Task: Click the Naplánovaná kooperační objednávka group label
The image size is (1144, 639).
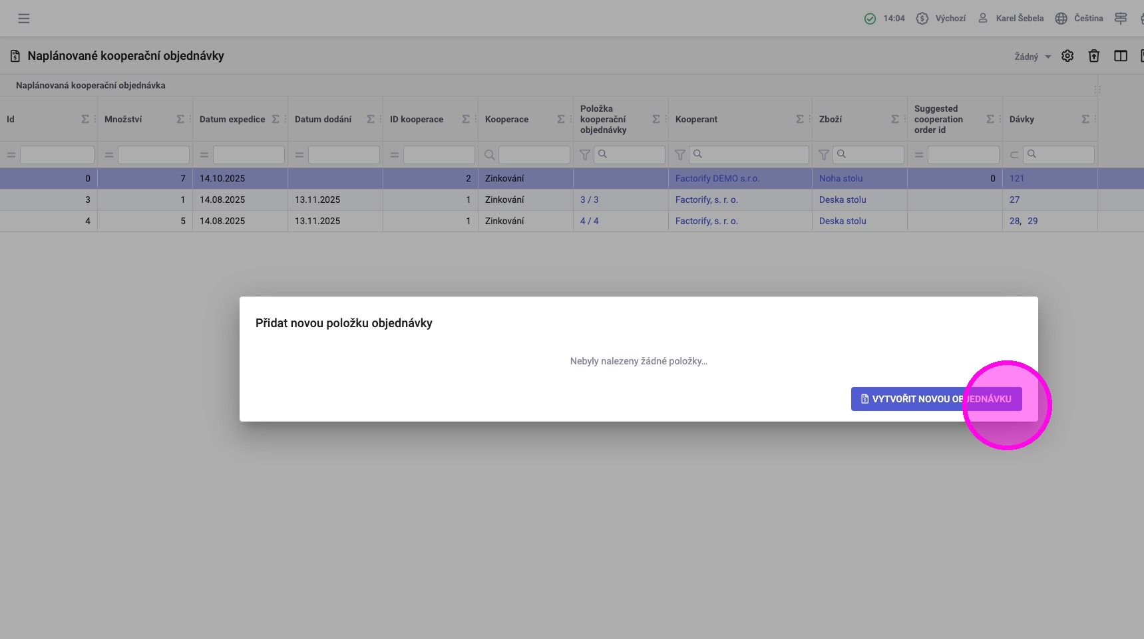Action: [91, 85]
